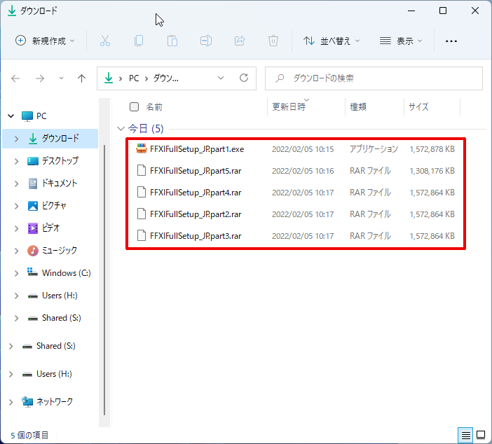Click the file name FFXIFullSetup_JP.part3.rar
The width and height of the screenshot is (492, 444).
[196, 236]
